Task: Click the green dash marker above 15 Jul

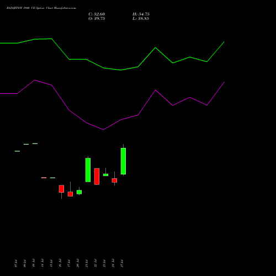Action: [x=52, y=178]
